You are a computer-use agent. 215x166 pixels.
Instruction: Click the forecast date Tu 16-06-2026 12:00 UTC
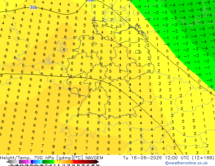156,158
